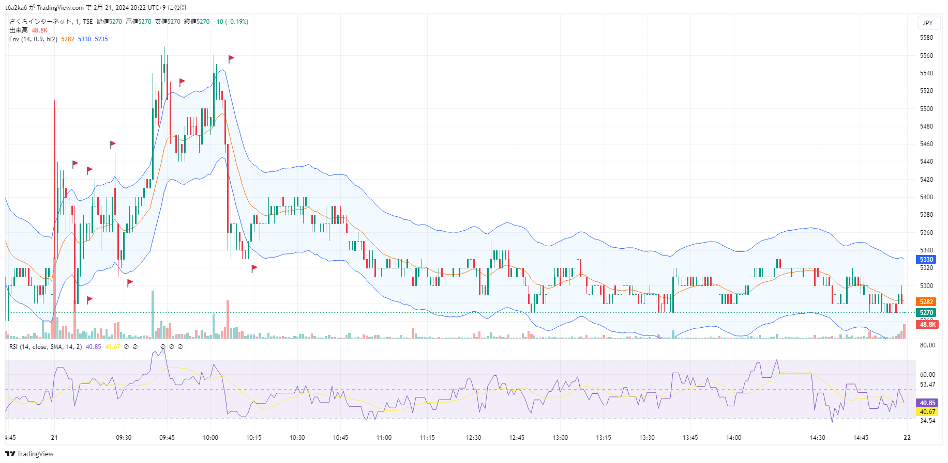Screen dimensions: 948x463
Task: Select the Env (14, 0.9, hl2) indicator legend
Action: pos(33,39)
